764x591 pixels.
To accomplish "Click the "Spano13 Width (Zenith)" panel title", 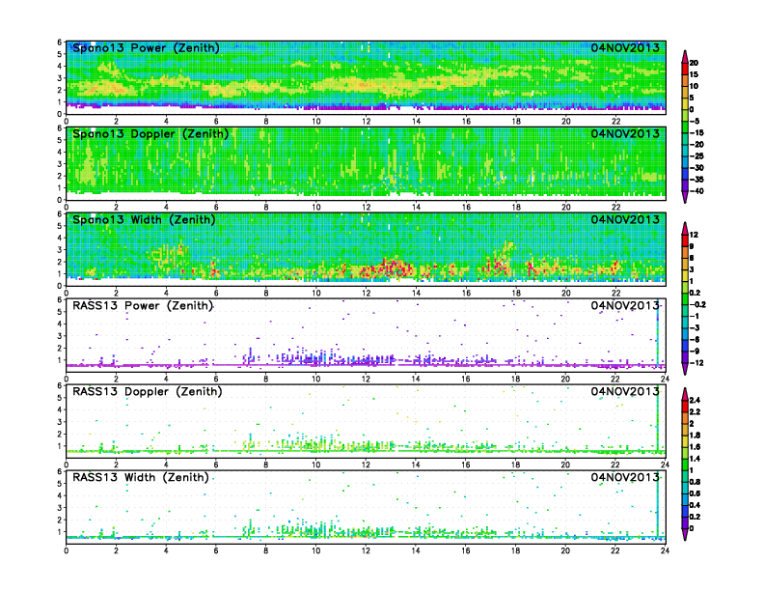I will (x=144, y=220).
